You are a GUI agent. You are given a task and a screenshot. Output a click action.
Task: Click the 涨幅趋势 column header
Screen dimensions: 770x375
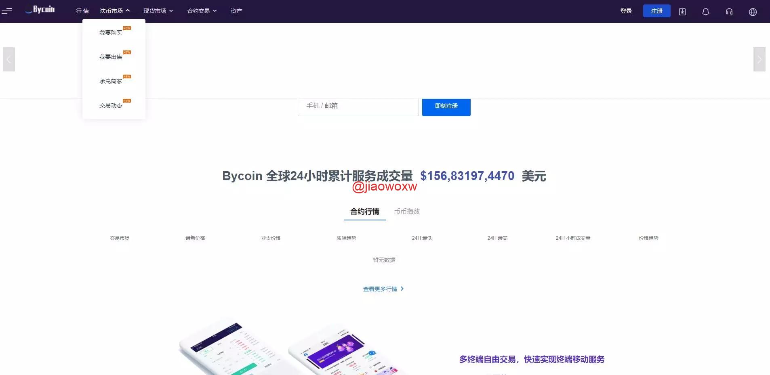(346, 238)
